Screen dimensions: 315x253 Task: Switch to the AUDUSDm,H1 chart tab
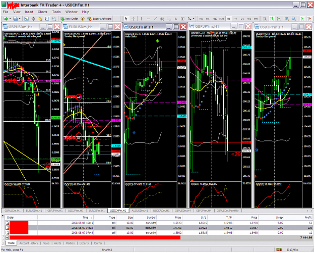(140, 211)
